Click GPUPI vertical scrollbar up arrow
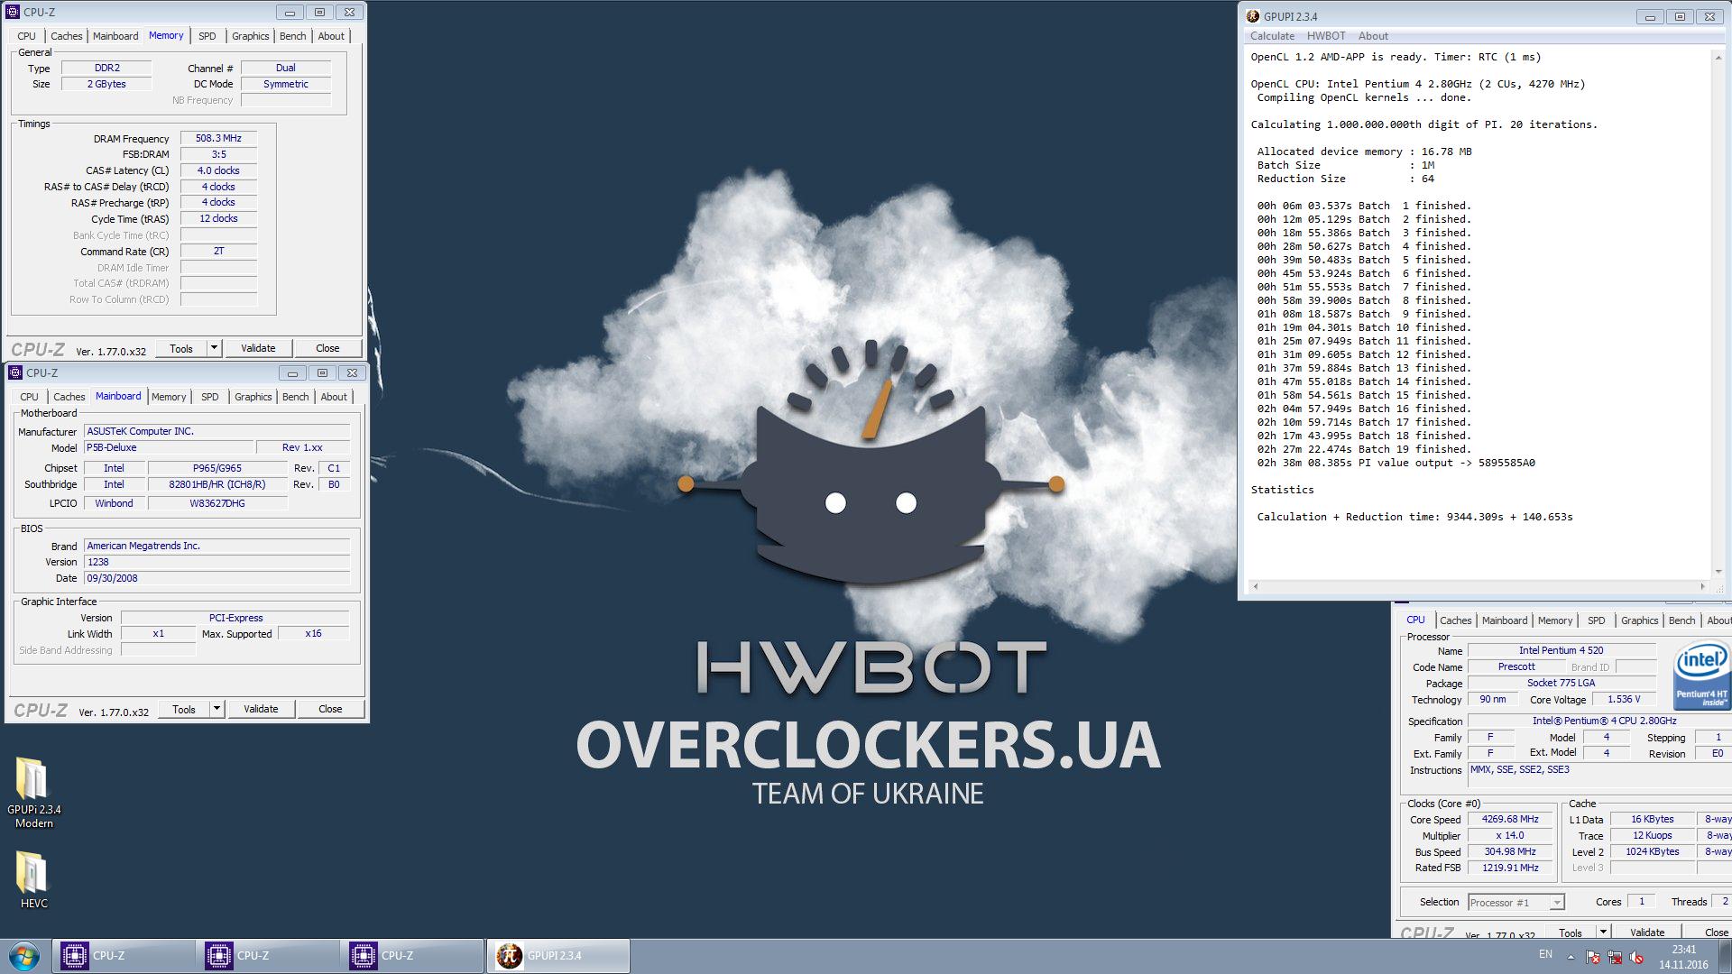Viewport: 1732px width, 974px height. pyautogui.click(x=1718, y=57)
